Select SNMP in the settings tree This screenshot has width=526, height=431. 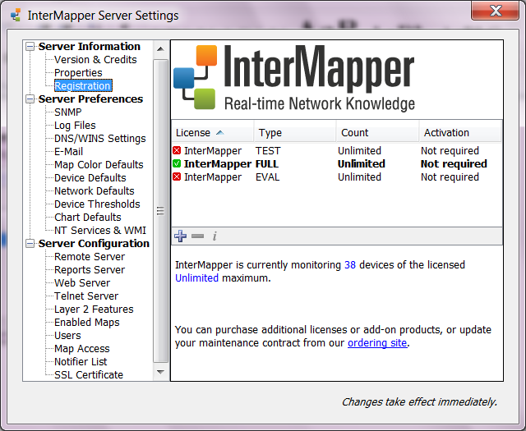(67, 112)
